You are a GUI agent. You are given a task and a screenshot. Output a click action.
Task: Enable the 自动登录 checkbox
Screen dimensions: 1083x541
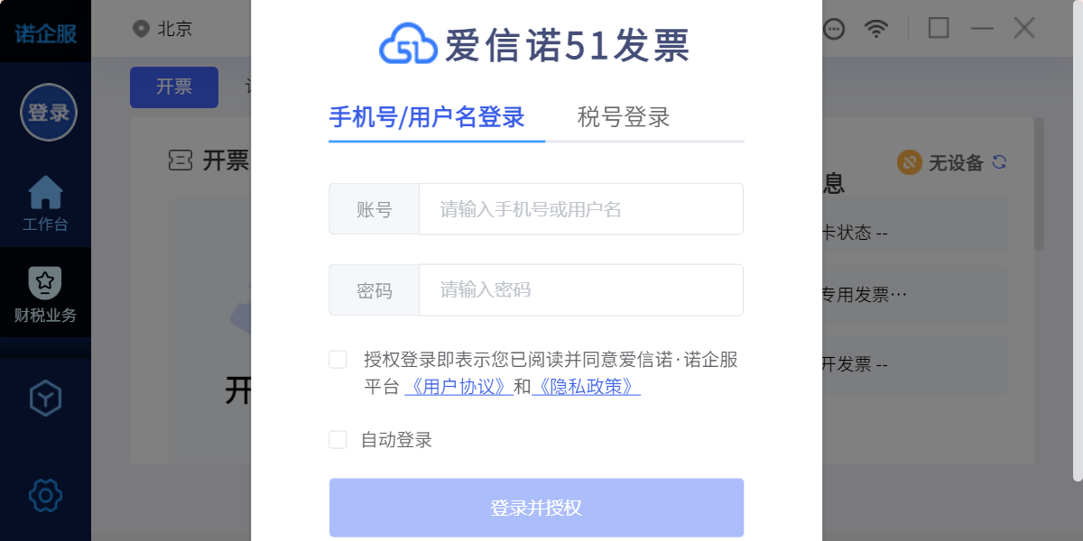338,440
